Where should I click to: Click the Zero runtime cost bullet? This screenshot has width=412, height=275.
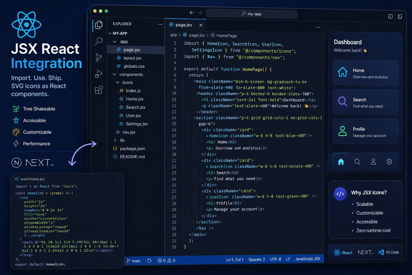373,230
